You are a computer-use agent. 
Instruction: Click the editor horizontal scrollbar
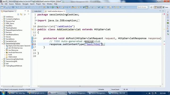point(80,86)
